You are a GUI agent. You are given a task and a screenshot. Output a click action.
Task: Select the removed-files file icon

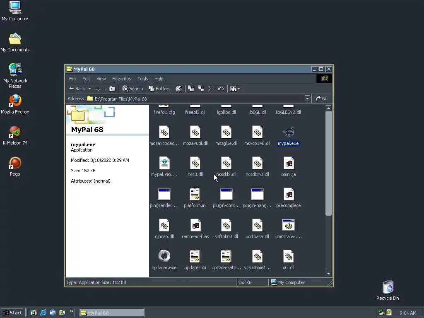195,225
